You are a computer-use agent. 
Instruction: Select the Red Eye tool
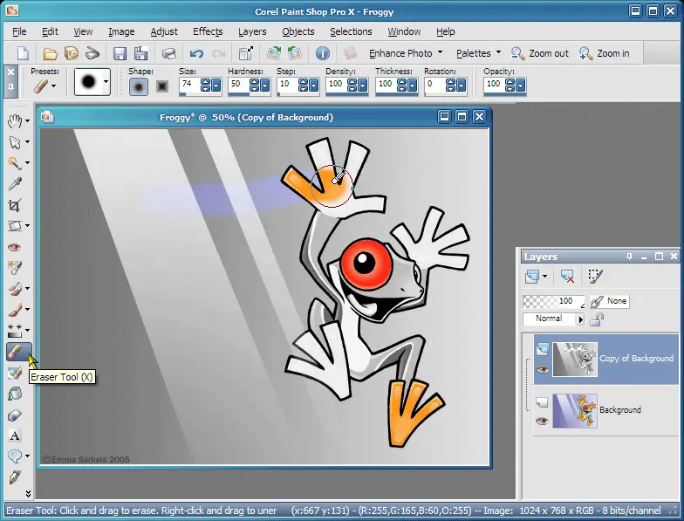pos(15,247)
